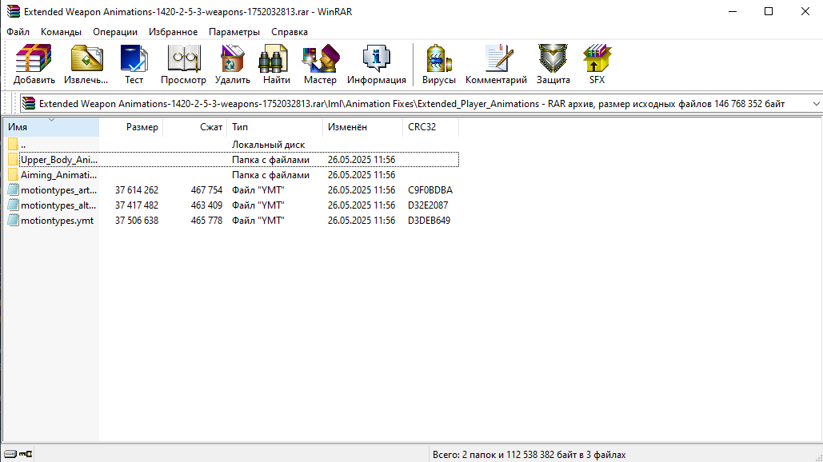Screen dimensions: 823x462
Task: Open the Параметры menu
Action: (x=234, y=32)
